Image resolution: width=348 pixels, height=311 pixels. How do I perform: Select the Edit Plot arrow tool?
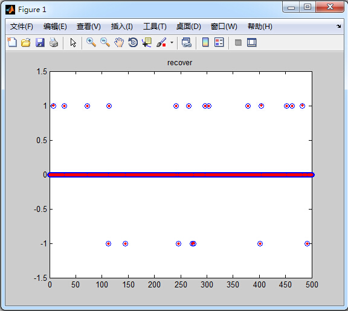(73, 42)
